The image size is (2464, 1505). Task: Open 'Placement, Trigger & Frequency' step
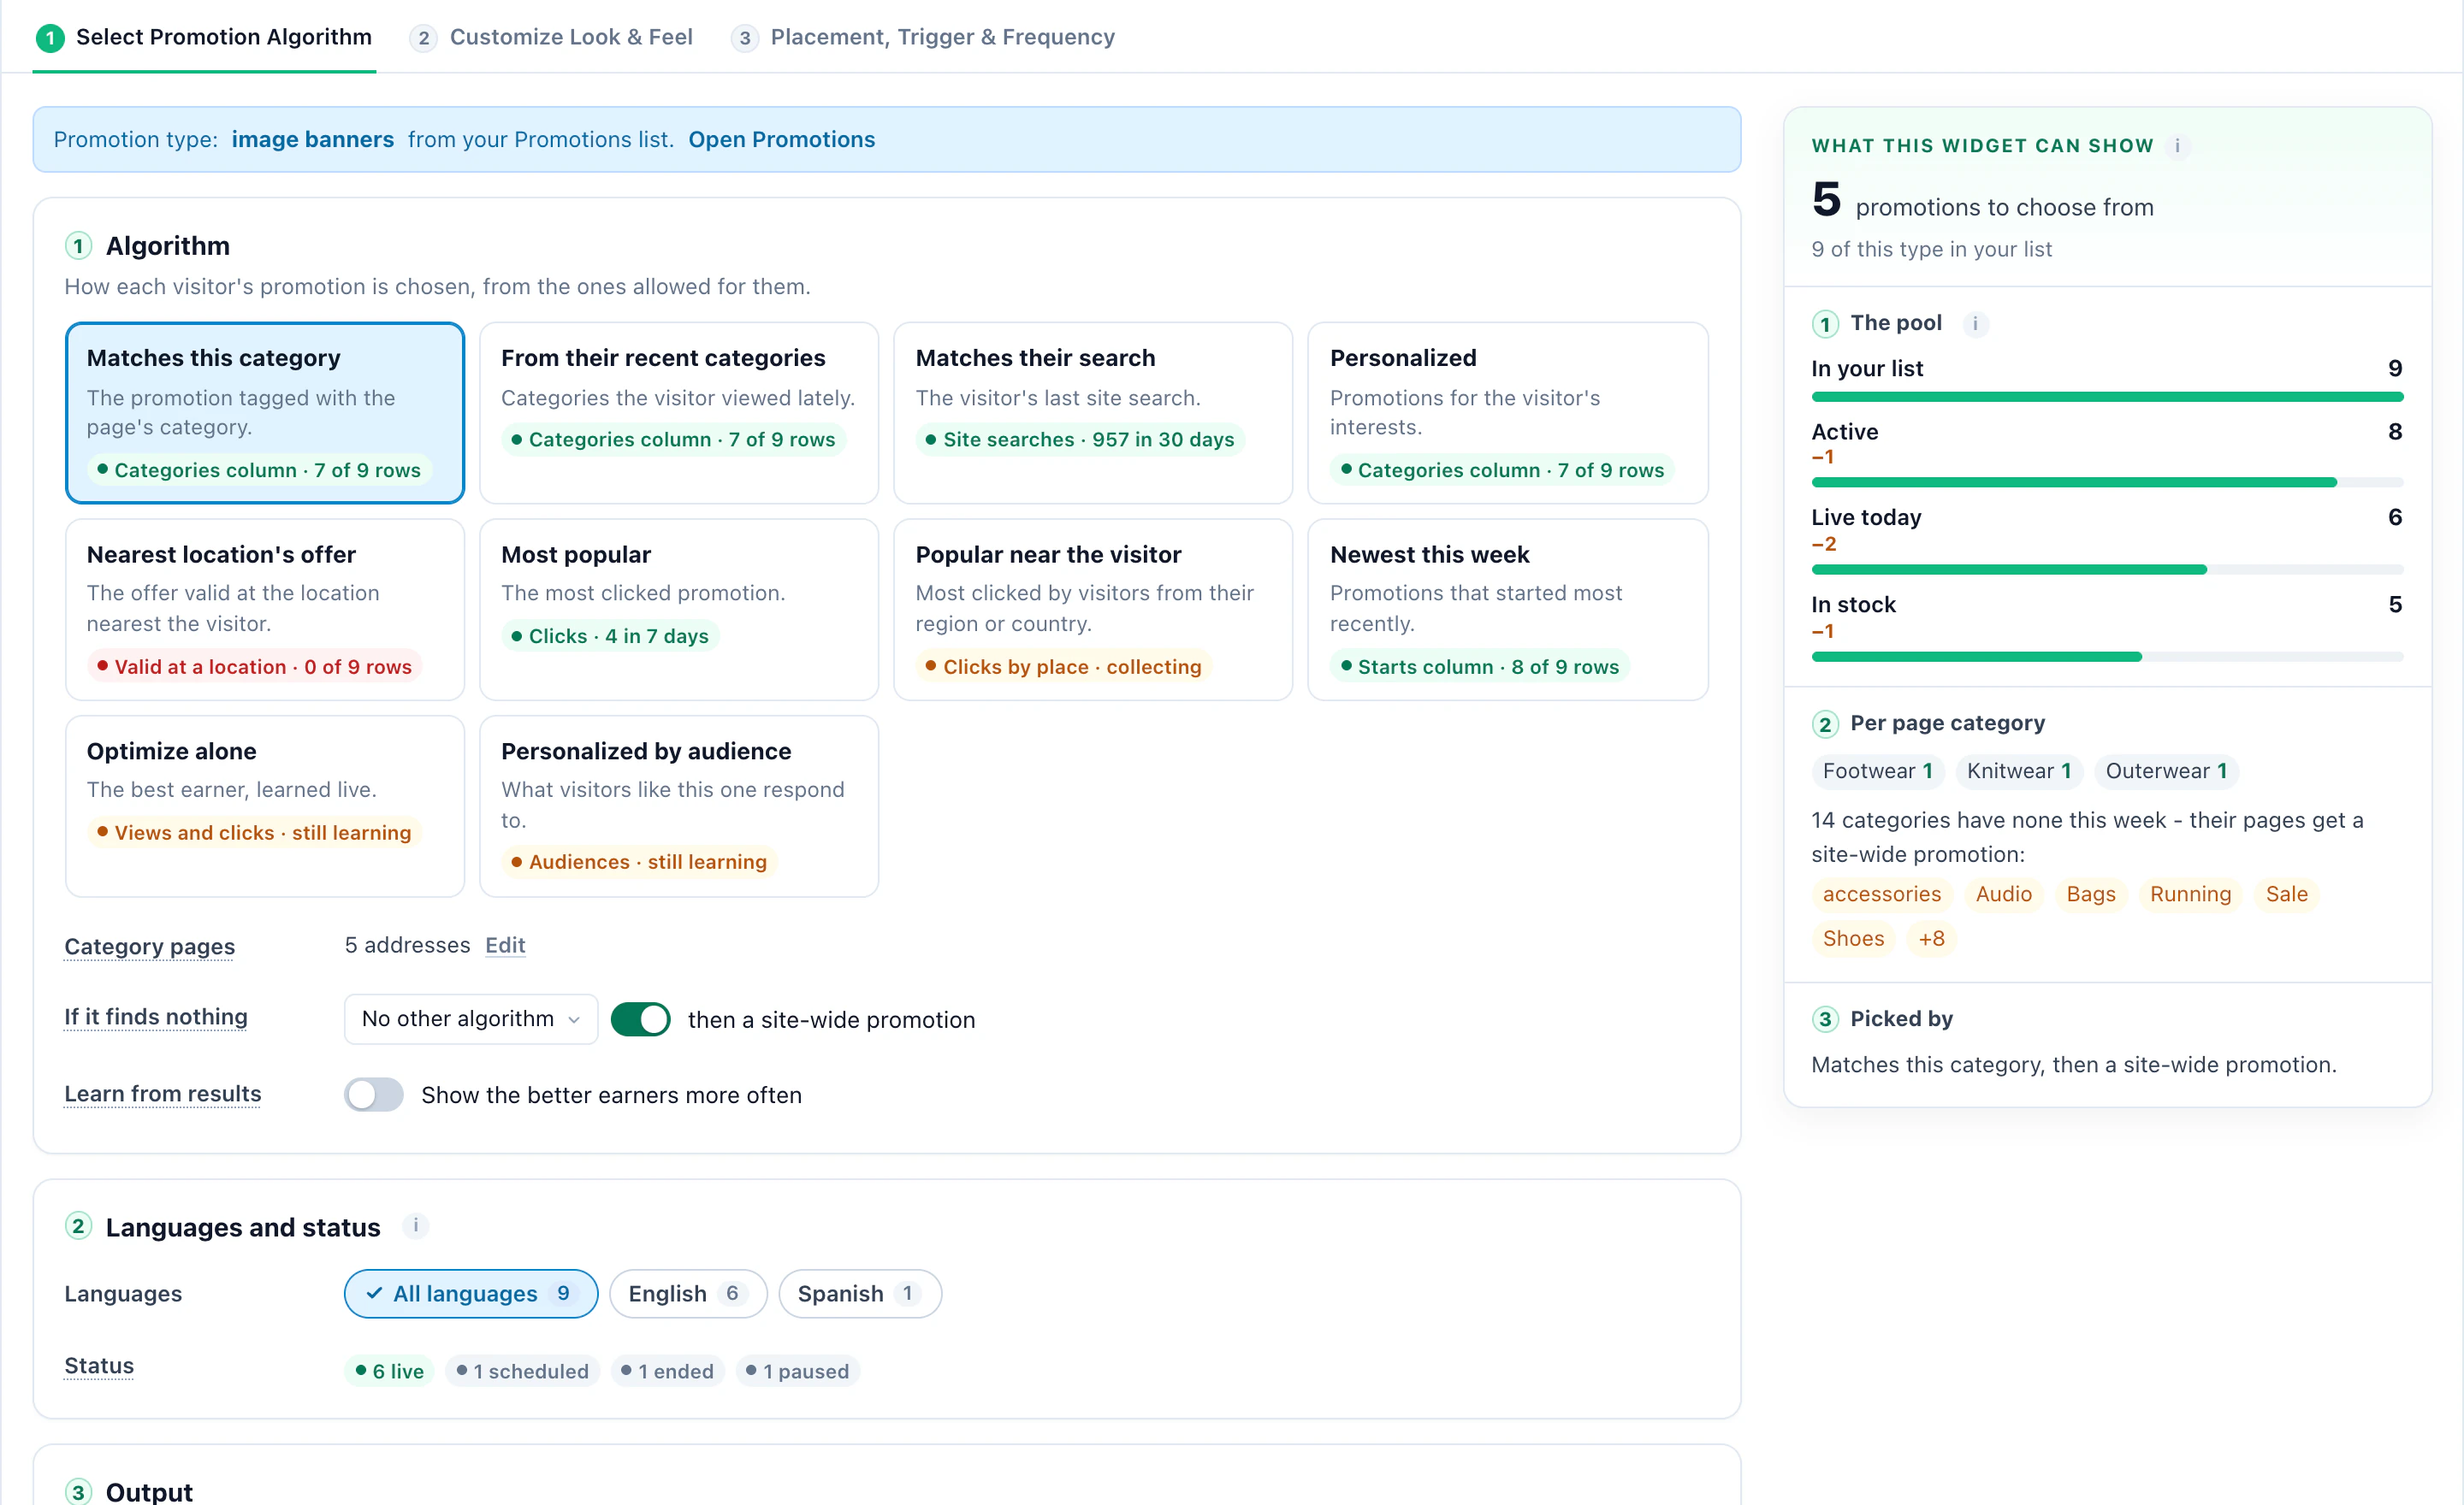click(x=923, y=37)
